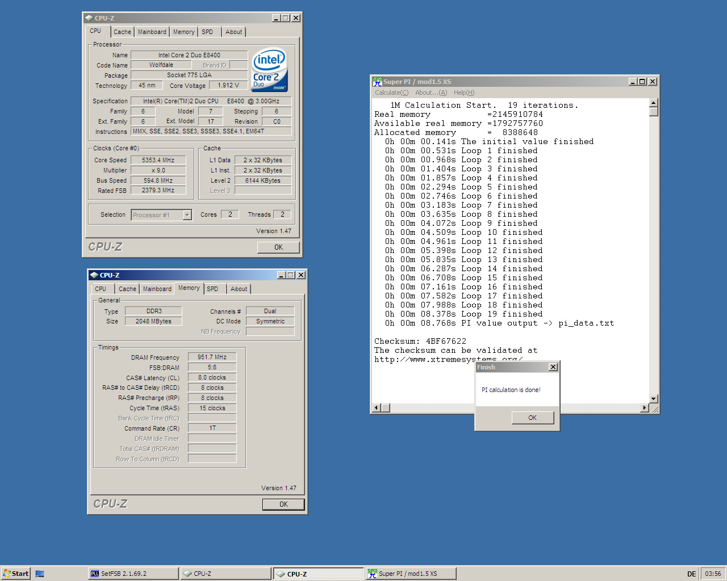Click the memory Size value 2048 MBytes
Viewport: 727px width, 581px height.
point(153,322)
